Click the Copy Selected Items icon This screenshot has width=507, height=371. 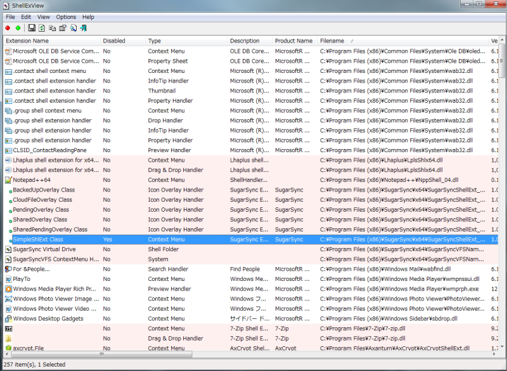coord(52,28)
